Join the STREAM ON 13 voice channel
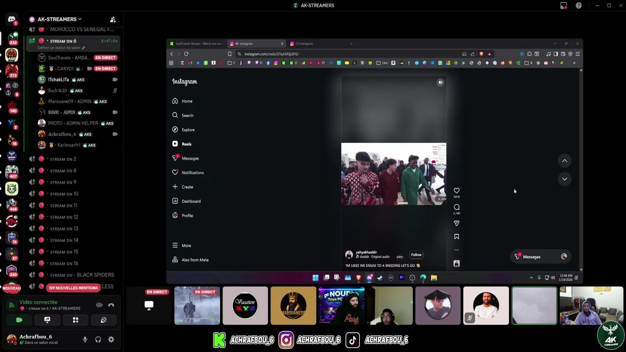 (64, 229)
